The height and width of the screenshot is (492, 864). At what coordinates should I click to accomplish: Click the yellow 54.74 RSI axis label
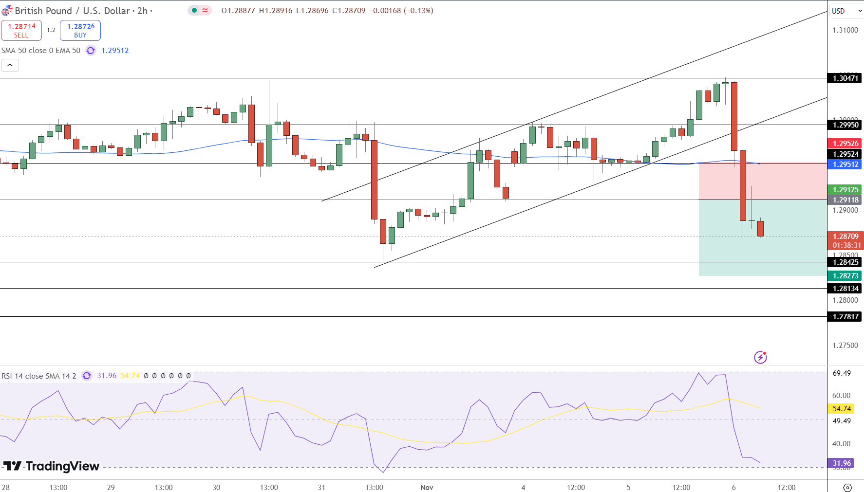(841, 409)
